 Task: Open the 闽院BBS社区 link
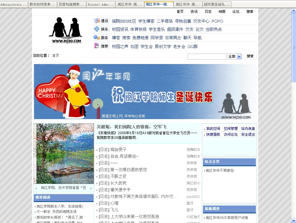coord(124,21)
